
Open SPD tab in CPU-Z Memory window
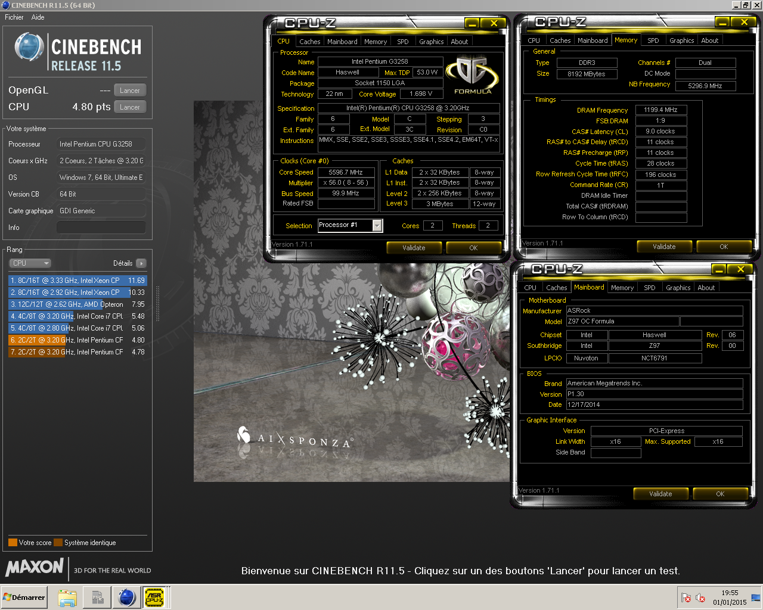click(x=653, y=41)
